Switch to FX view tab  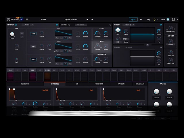[x=141, y=20]
